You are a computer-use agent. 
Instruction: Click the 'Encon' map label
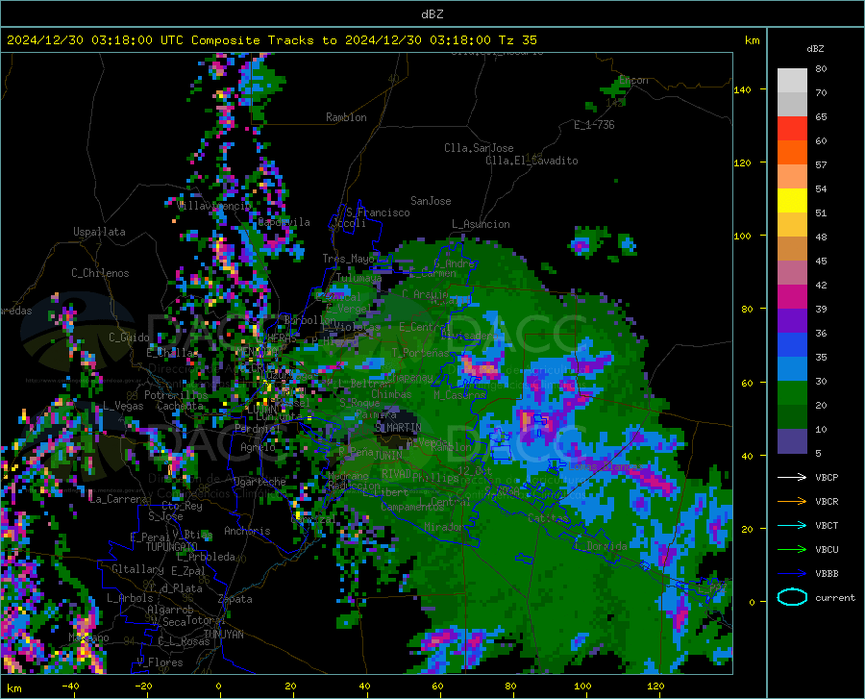[x=633, y=80]
